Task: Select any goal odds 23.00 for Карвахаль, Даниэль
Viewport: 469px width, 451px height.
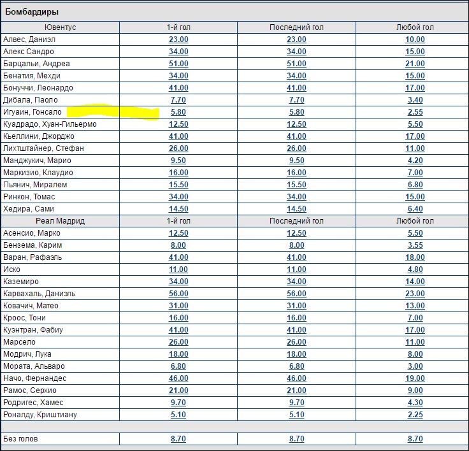Action: coord(415,294)
